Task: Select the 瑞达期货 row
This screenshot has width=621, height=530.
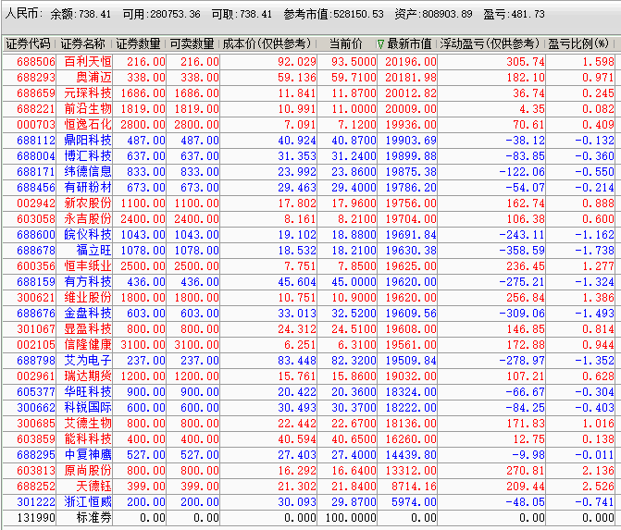Action: tap(308, 376)
